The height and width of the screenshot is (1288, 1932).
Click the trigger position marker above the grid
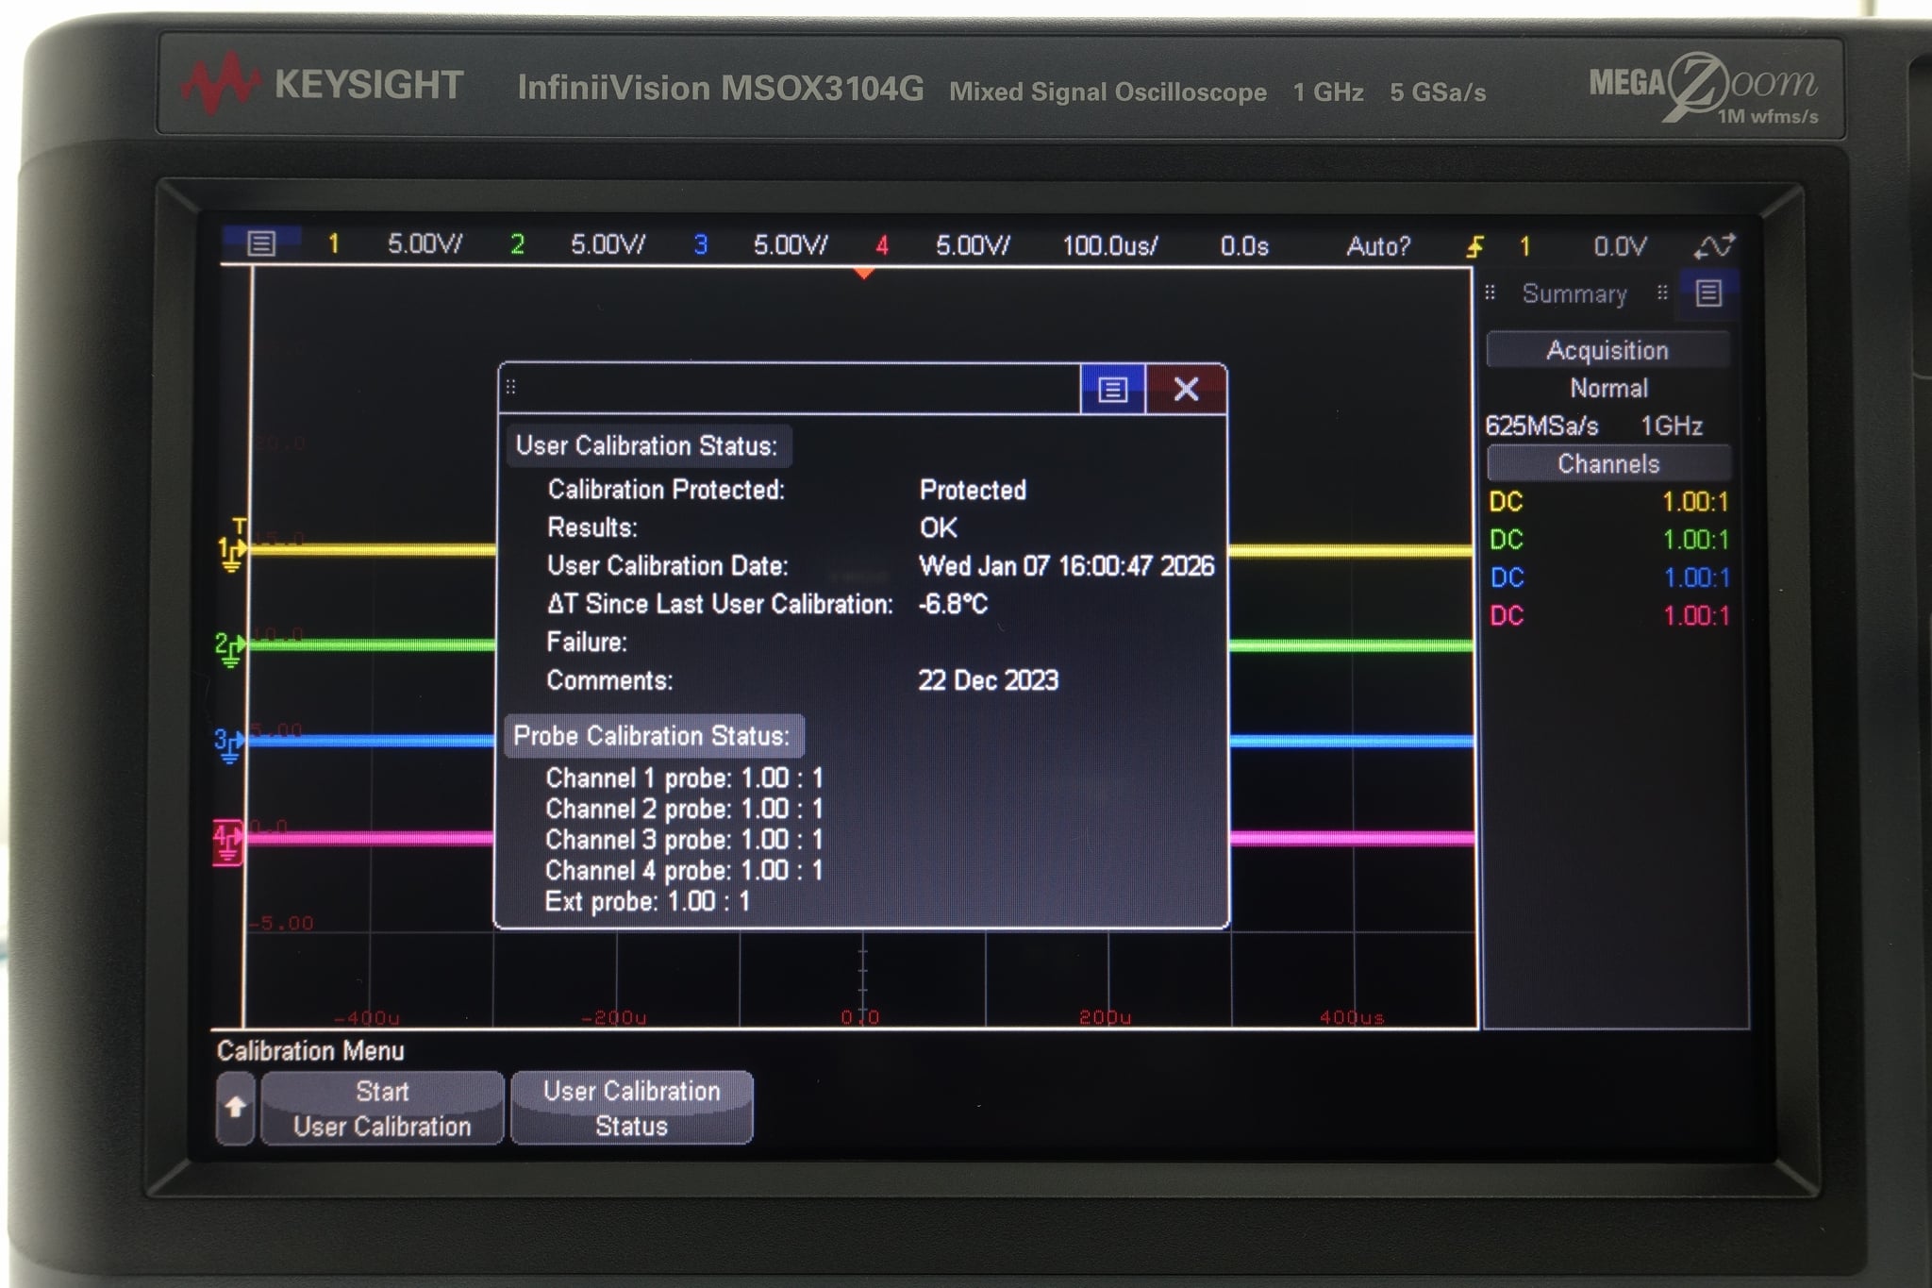(x=863, y=274)
